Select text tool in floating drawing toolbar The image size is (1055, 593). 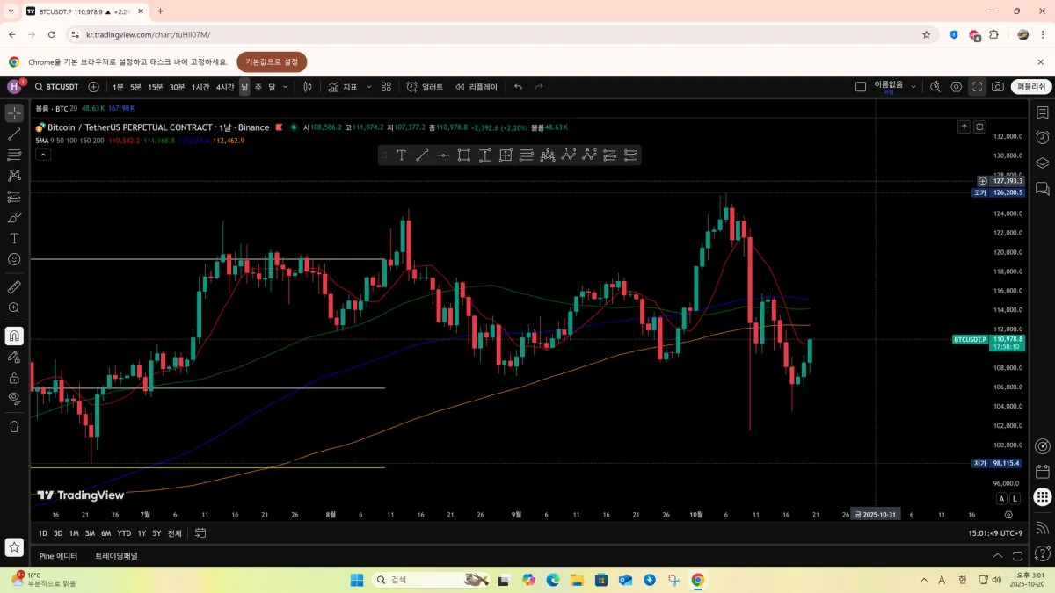(x=401, y=155)
